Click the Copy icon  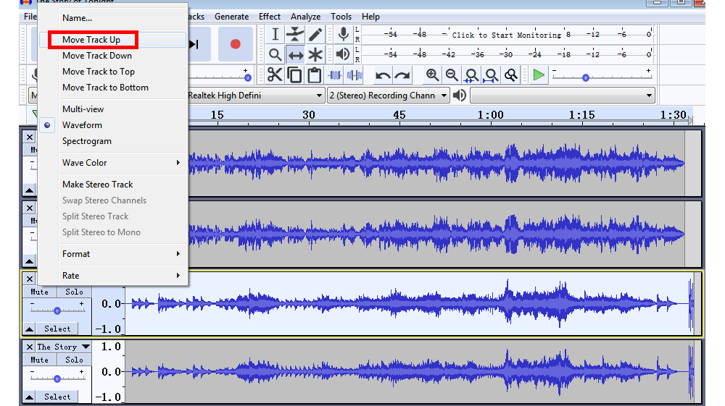[294, 75]
